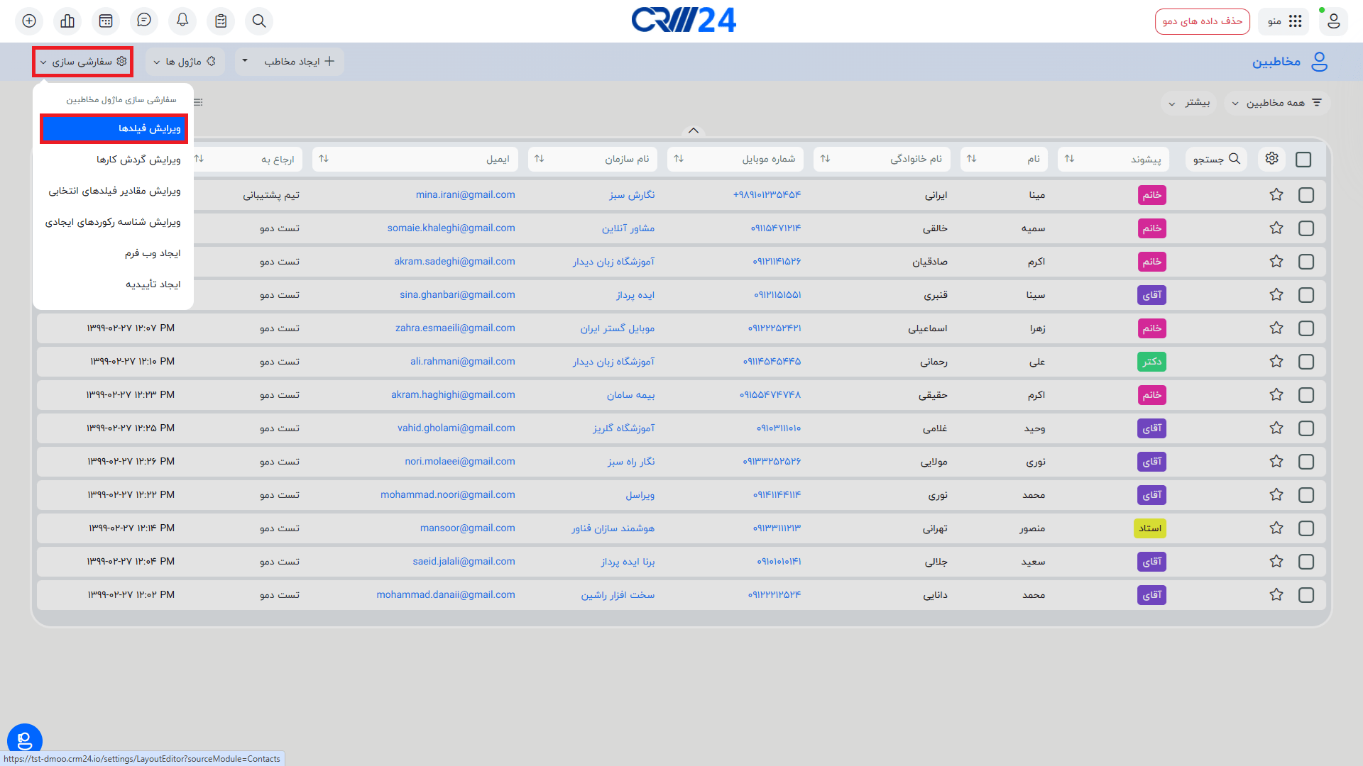Open the clipboard tasks icon
1363x766 pixels.
click(x=221, y=21)
